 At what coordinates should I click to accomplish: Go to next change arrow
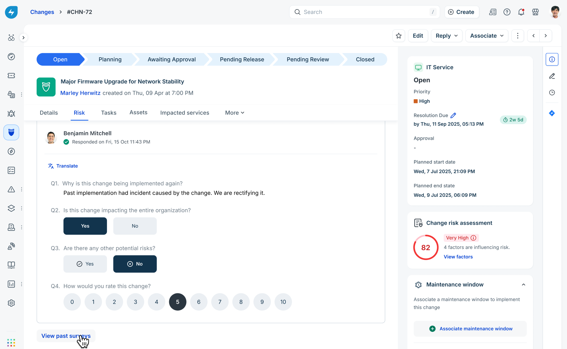pyautogui.click(x=546, y=36)
